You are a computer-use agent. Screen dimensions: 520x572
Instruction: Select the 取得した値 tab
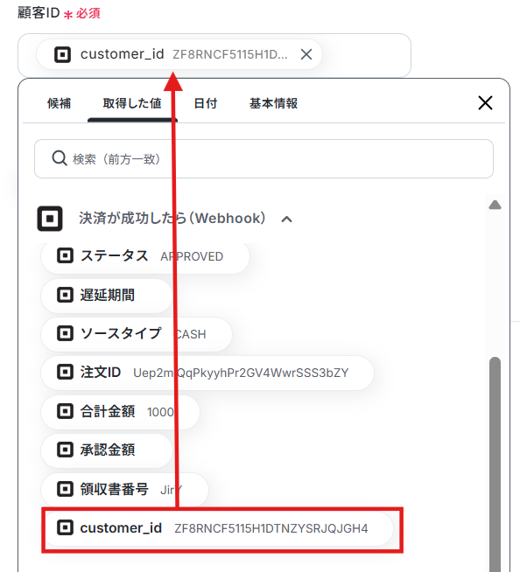point(132,103)
